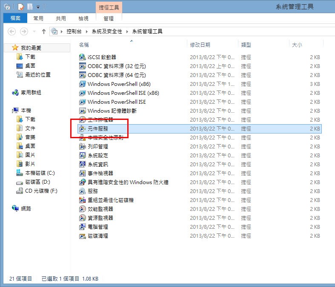Image resolution: width=335 pixels, height=287 pixels.
Task: Sort by the 類型 column header
Action: [246, 45]
